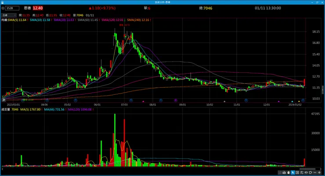This screenshot has height=176, width=325.
Task: Click the print icon in bottom toolbar
Action: pyautogui.click(x=284, y=172)
